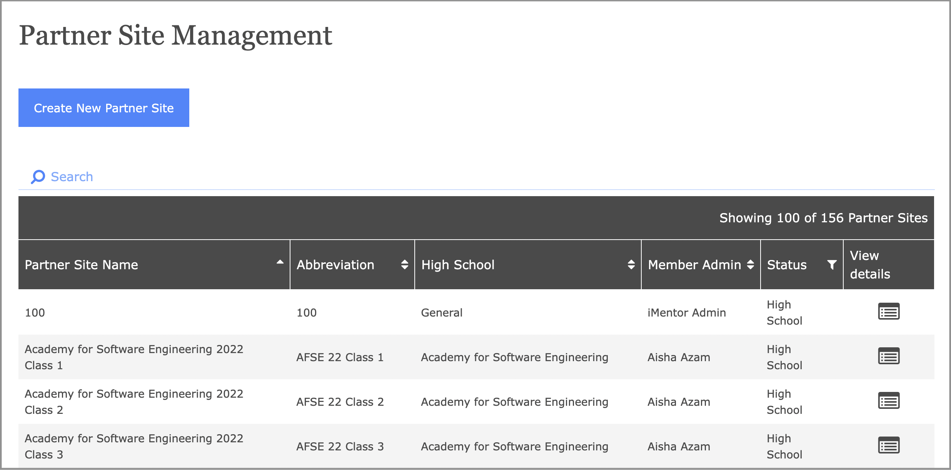Click the Showing 100 of 156 text
951x470 pixels.
click(823, 218)
